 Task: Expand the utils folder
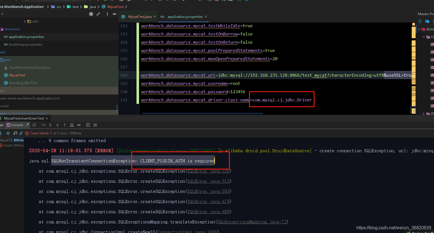click(25, 21)
